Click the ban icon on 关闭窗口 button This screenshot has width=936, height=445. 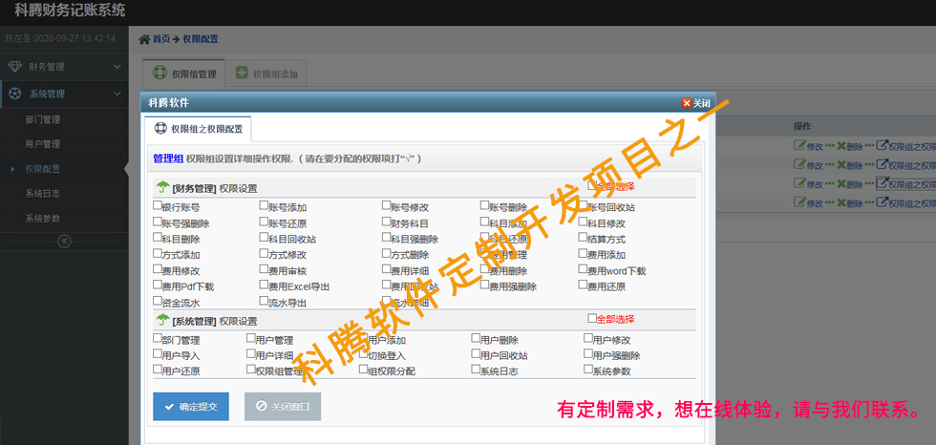(261, 406)
